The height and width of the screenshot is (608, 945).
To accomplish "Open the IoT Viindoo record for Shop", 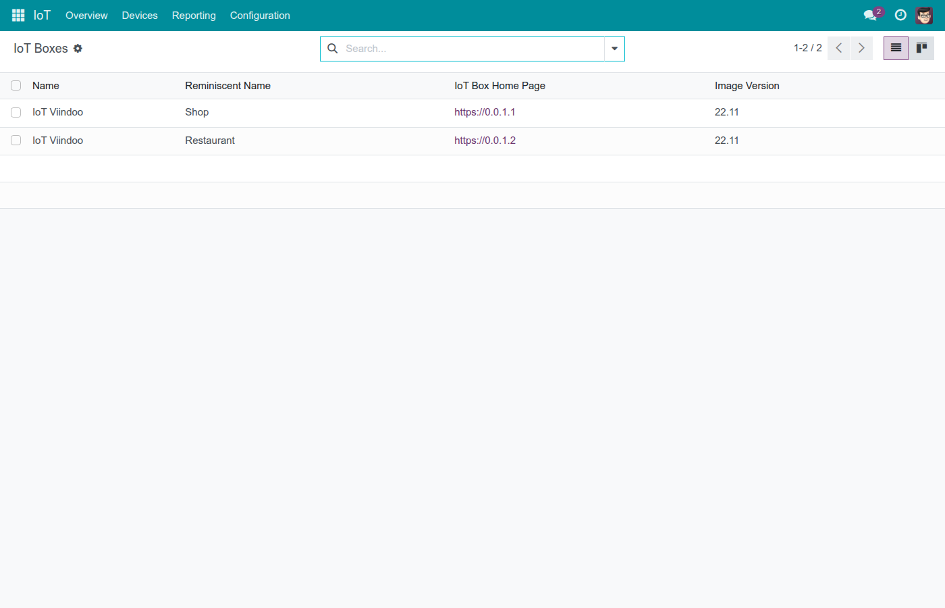I will point(57,112).
